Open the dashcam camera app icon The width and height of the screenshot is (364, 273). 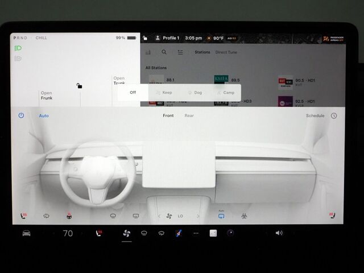click(x=230, y=233)
